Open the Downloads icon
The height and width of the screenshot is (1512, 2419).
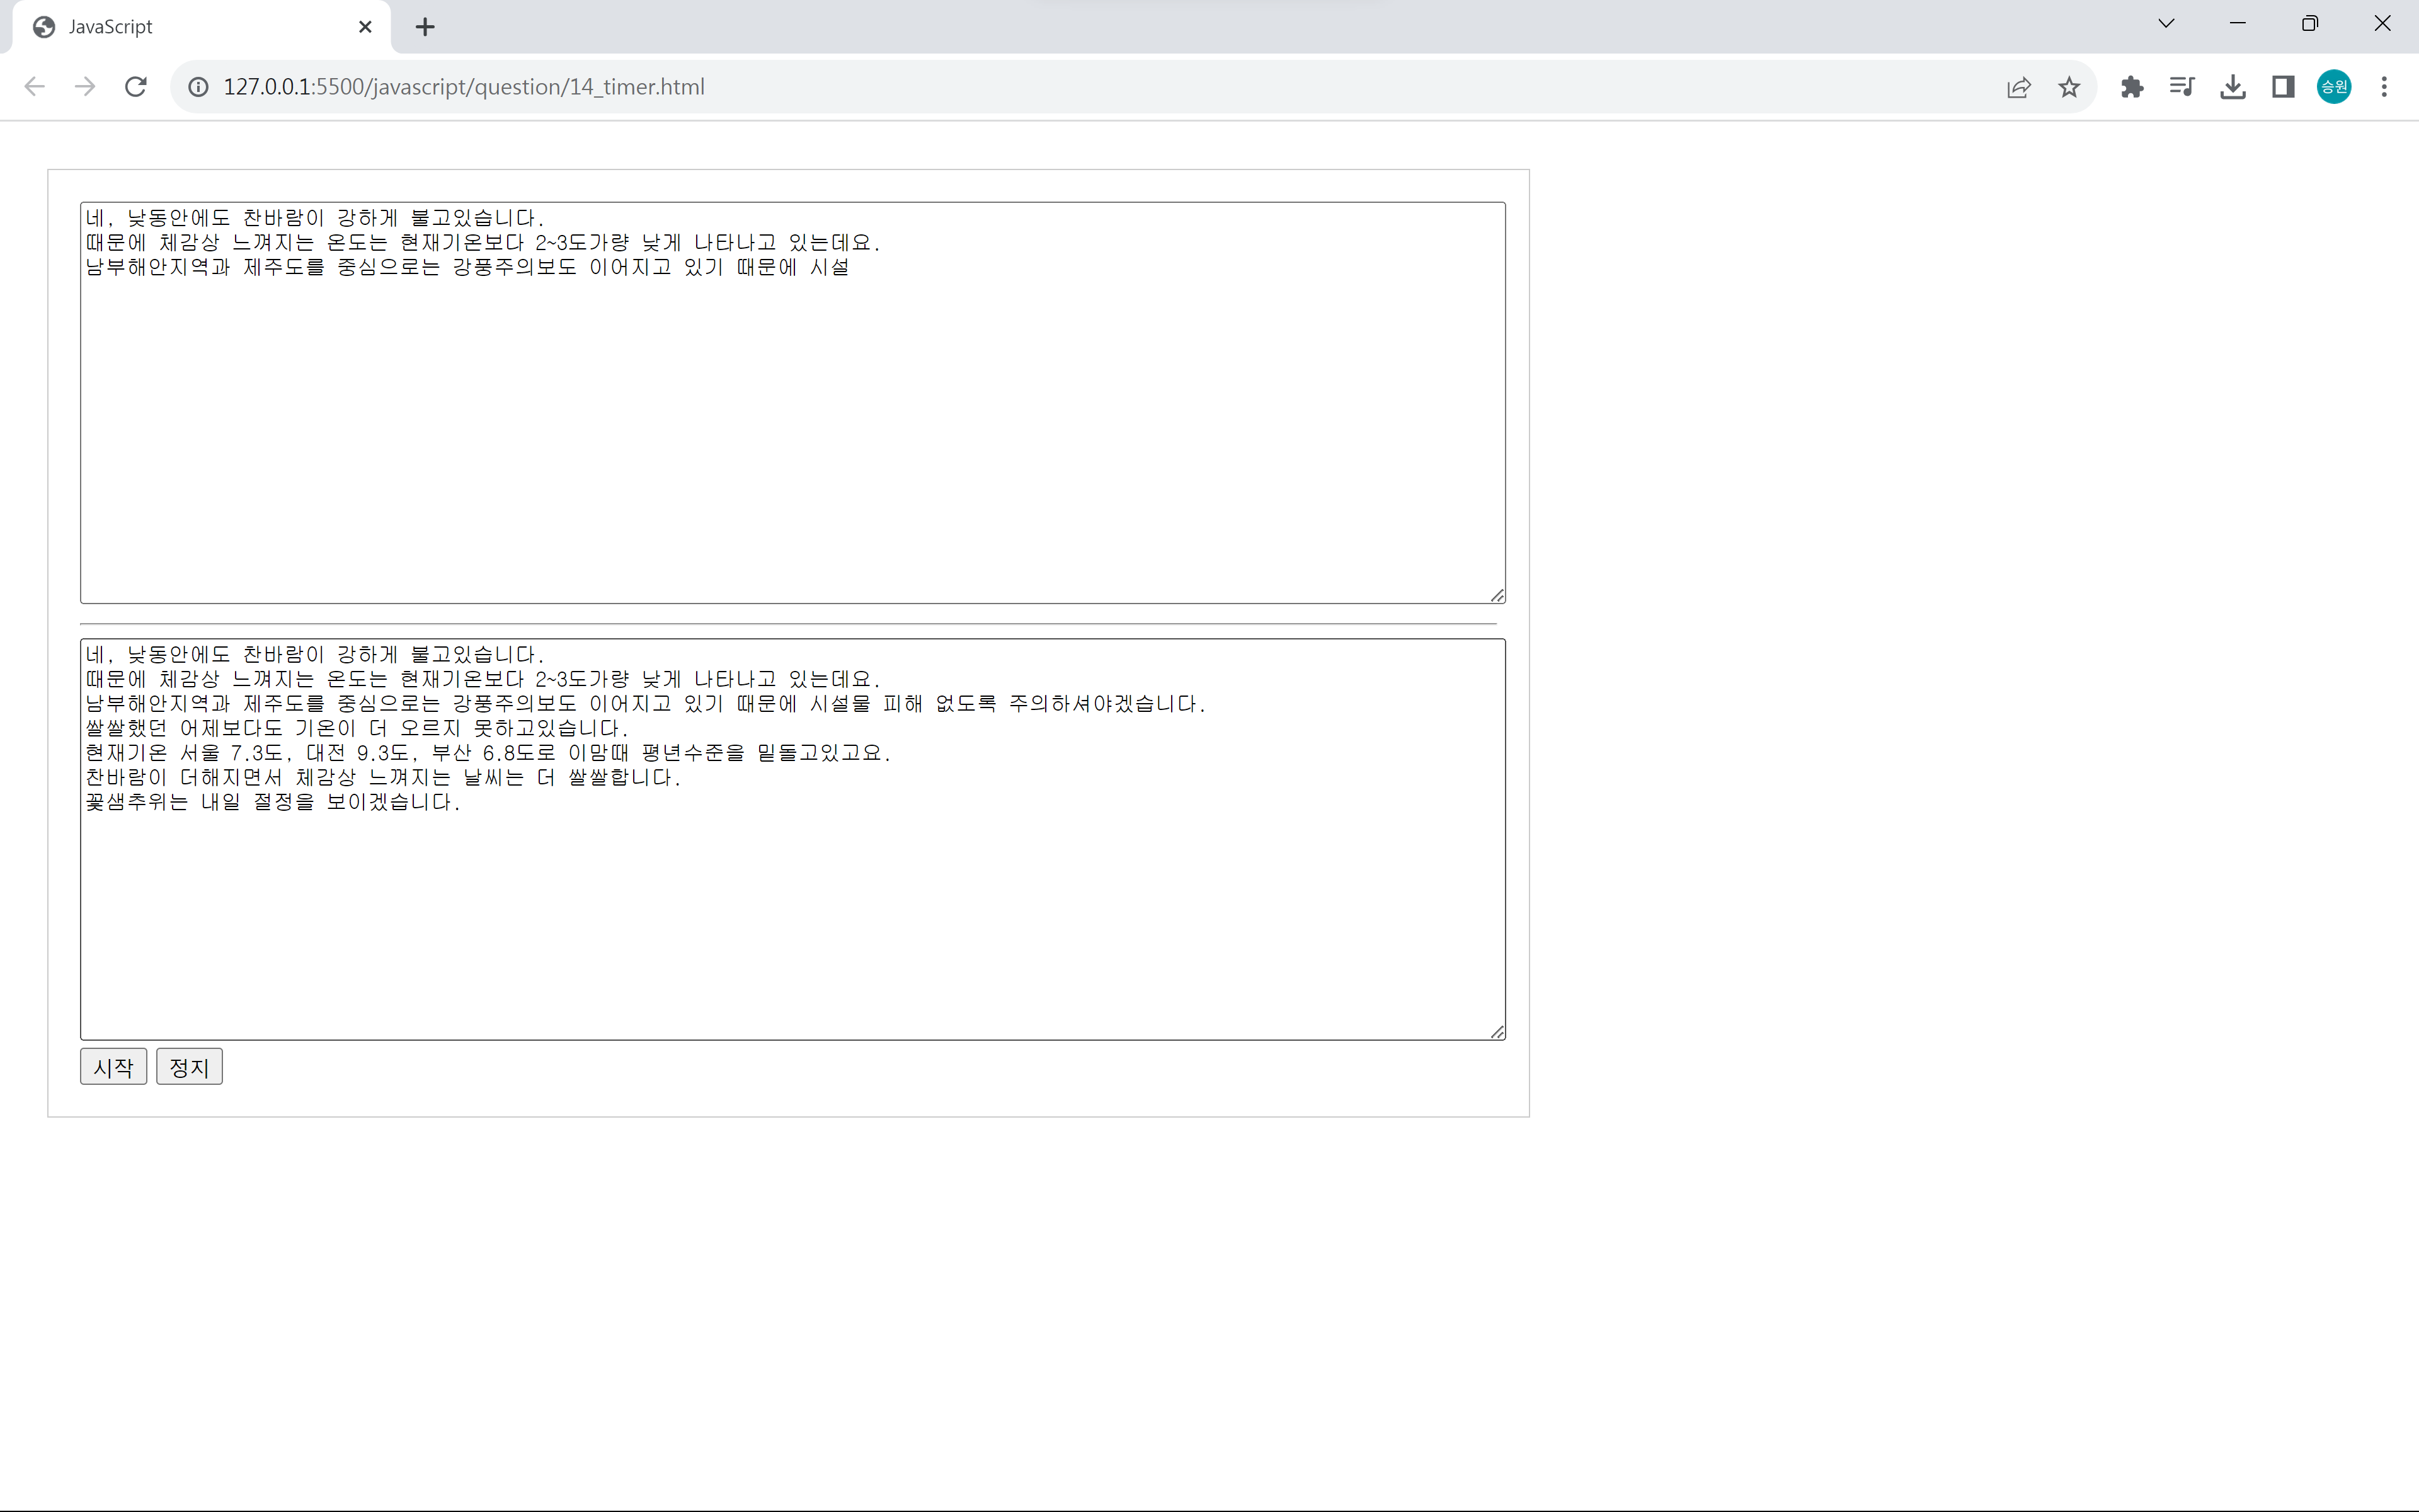[2232, 87]
